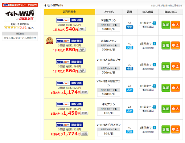The width and height of the screenshot is (185, 143).
Task: Apply with 申込 for the 1,774円 VPN付きギガプラン
Action: 175,129
